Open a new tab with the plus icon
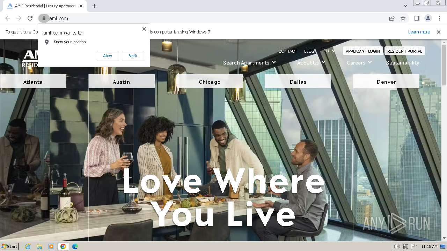447x251 pixels. coord(94,6)
